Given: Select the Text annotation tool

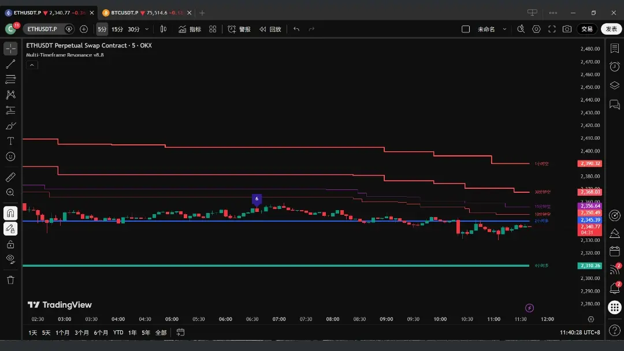Looking at the screenshot, I should pyautogui.click(x=10, y=141).
